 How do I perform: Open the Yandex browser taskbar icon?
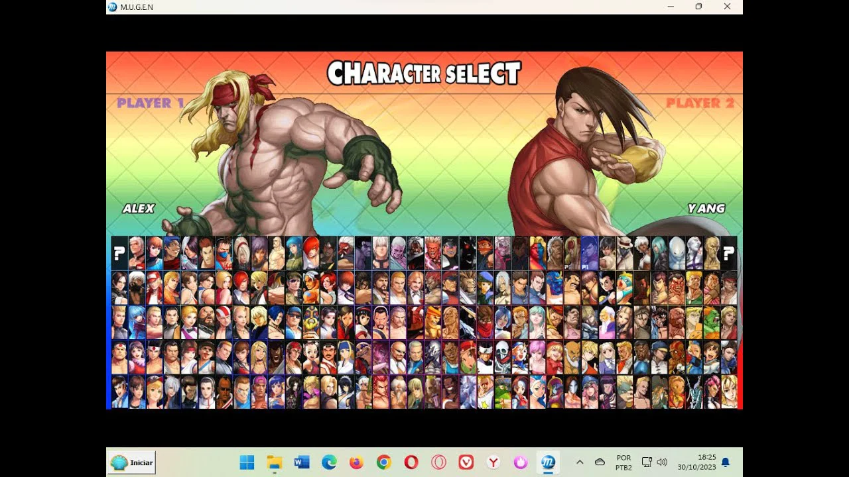(x=493, y=462)
